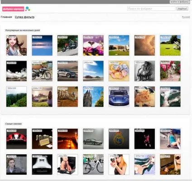Open the Real Madrid crest thumbnail

point(119,139)
